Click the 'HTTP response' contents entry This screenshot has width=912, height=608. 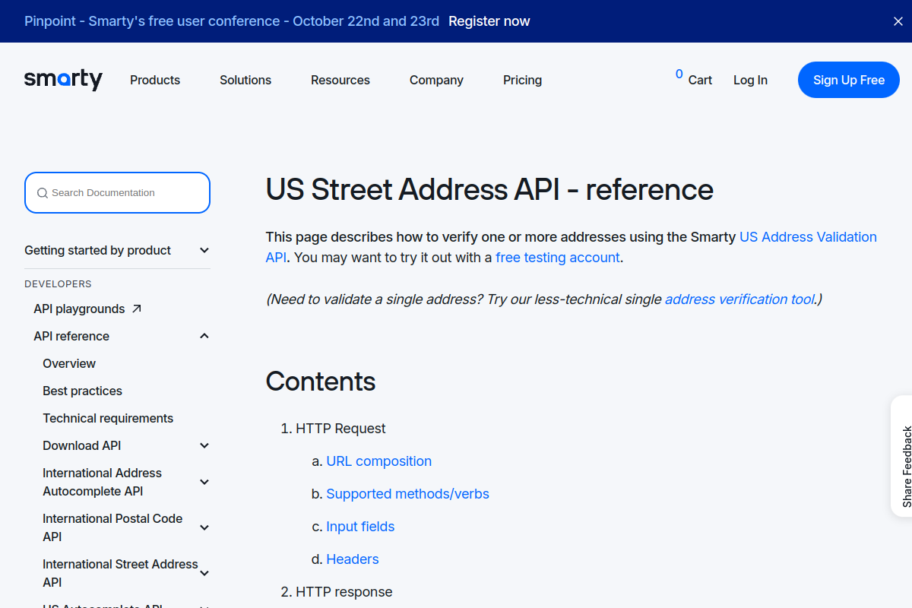344,592
